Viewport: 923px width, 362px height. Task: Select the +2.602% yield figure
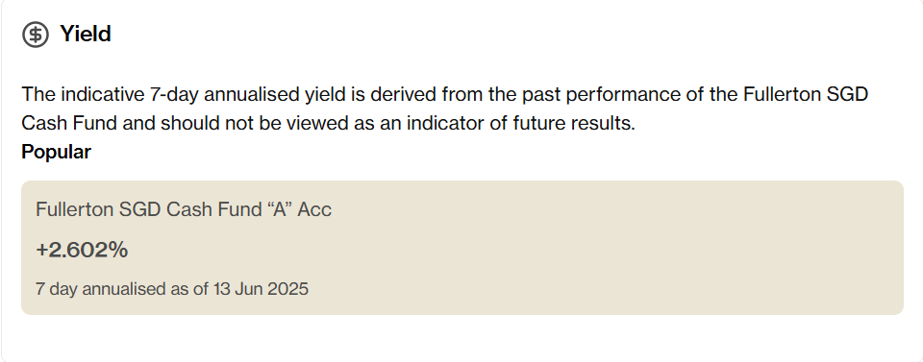point(82,250)
